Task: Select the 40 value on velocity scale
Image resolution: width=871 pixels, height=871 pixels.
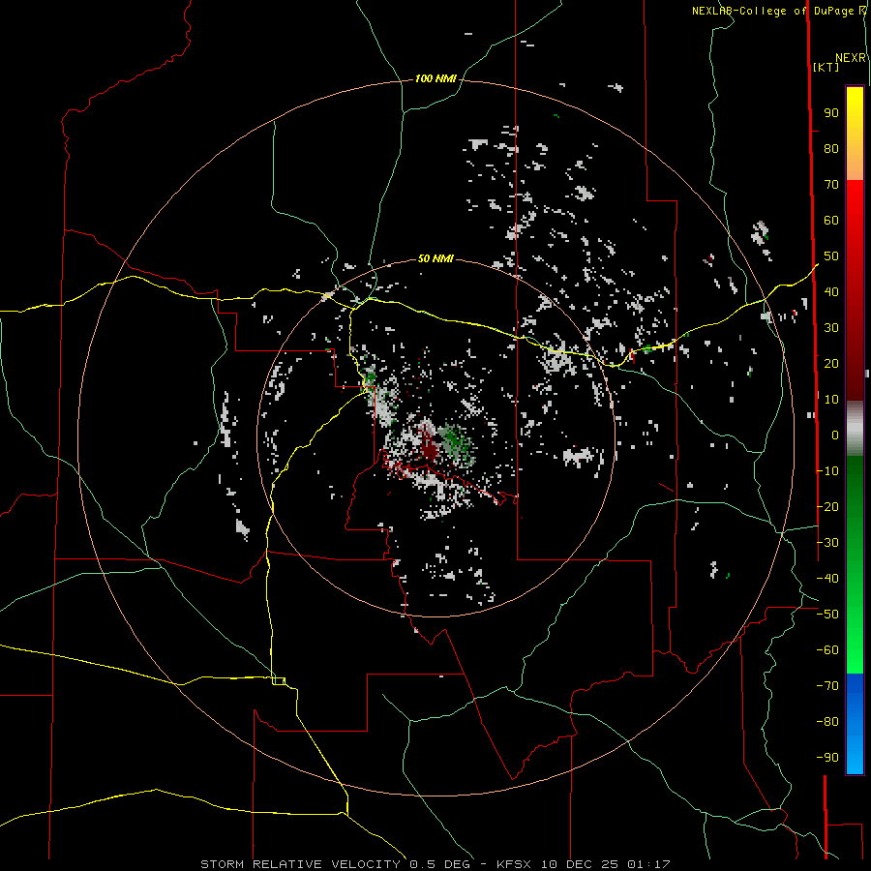Action: coord(831,291)
